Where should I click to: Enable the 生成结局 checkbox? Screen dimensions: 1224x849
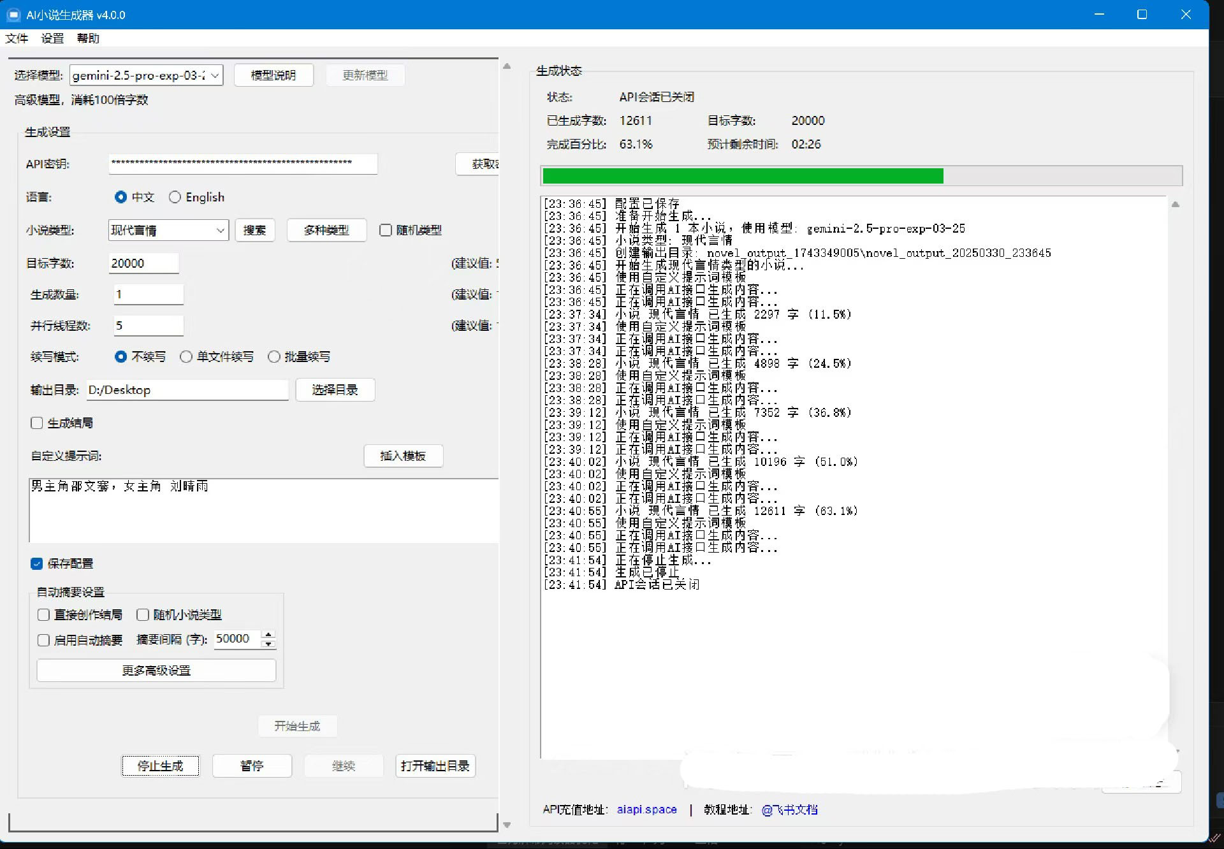pos(37,423)
